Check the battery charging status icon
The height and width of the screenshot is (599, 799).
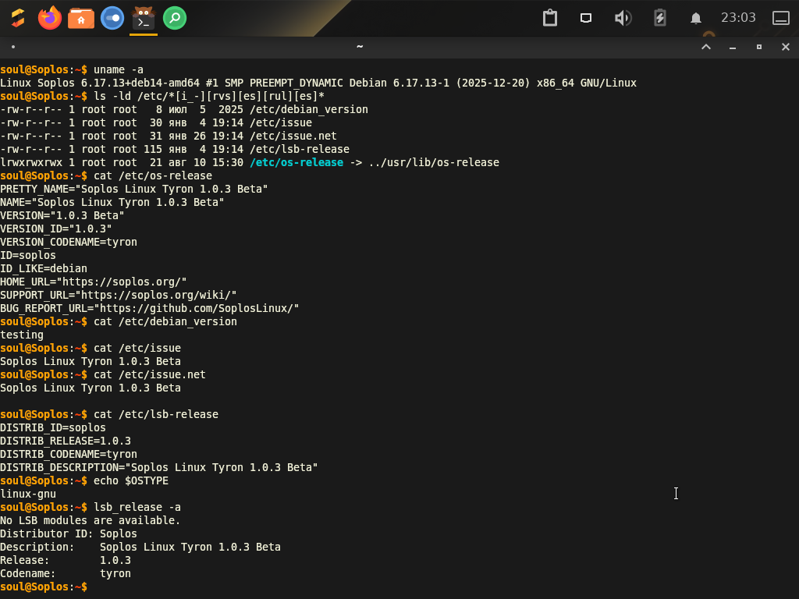pos(660,18)
